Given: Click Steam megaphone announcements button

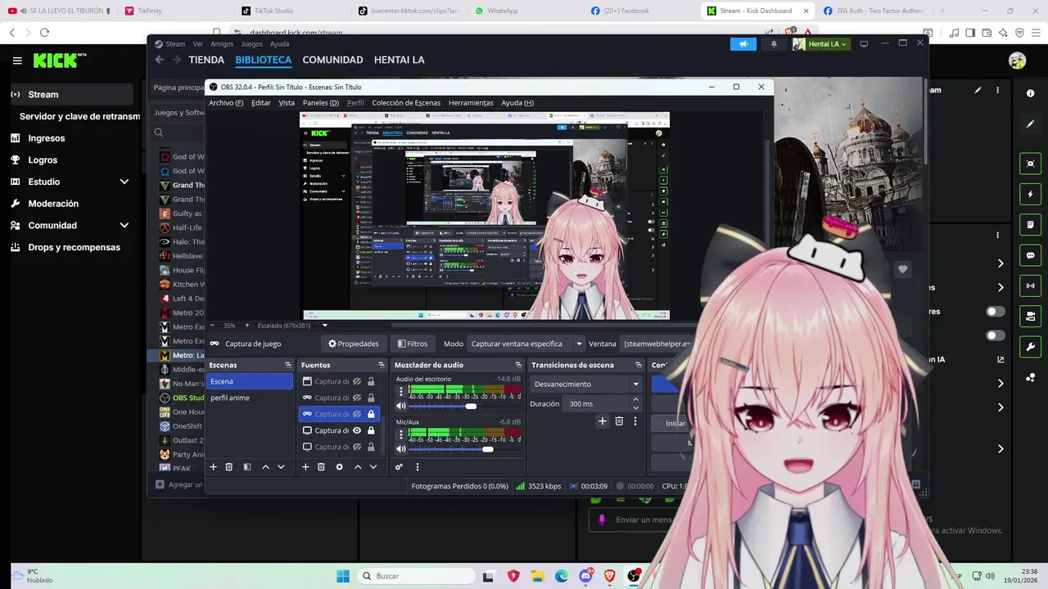Looking at the screenshot, I should [x=743, y=44].
